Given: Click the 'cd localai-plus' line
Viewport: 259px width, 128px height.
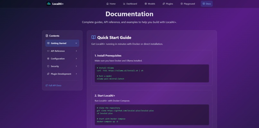Looking at the screenshot, I should tap(105, 113).
